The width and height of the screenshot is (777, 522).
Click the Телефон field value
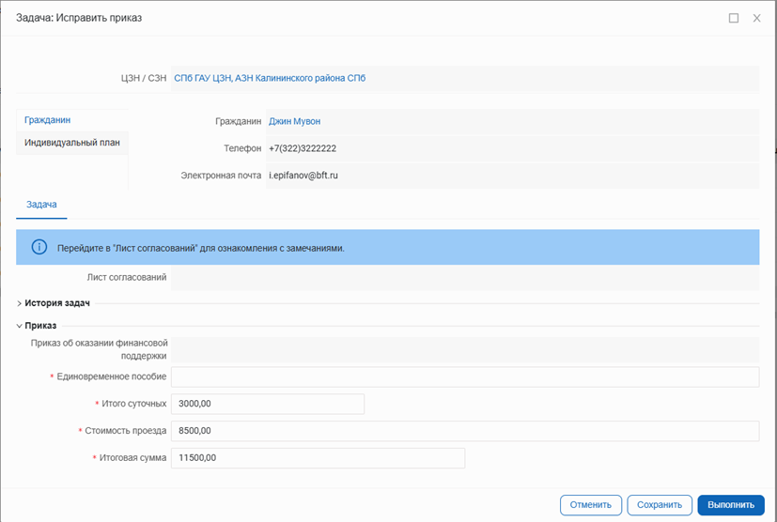pyautogui.click(x=303, y=148)
